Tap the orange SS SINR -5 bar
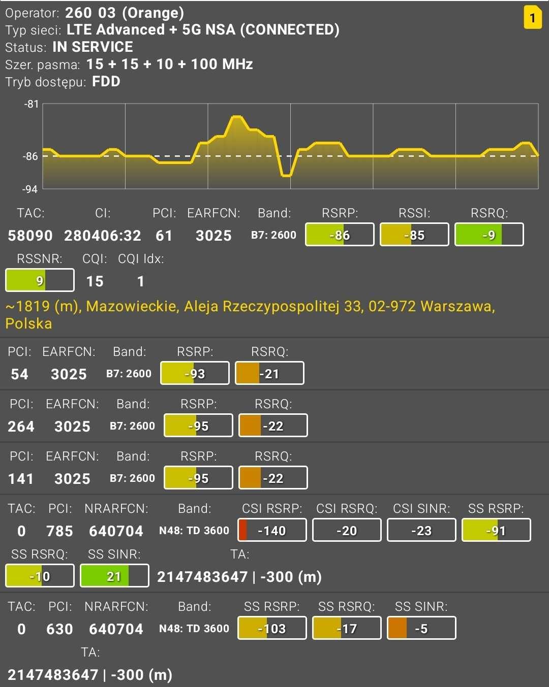The image size is (549, 687). [421, 628]
